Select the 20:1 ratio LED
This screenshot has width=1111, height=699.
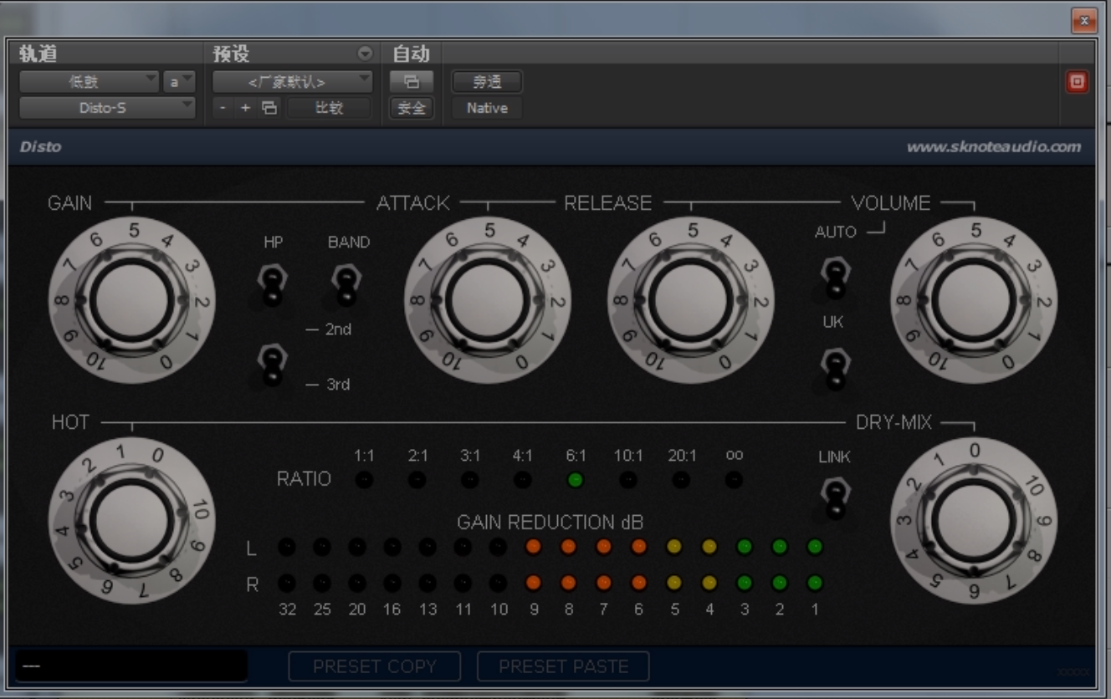click(x=681, y=480)
